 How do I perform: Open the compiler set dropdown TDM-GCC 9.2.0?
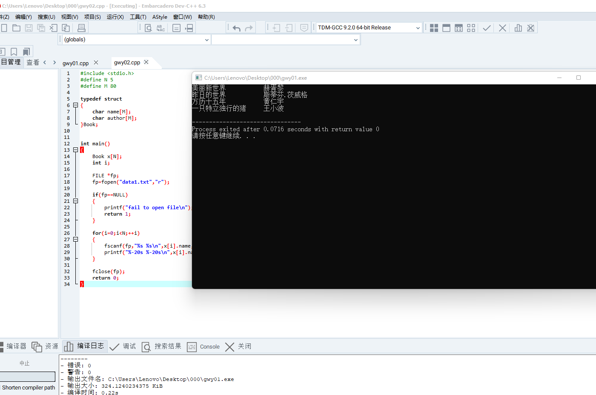coord(369,28)
